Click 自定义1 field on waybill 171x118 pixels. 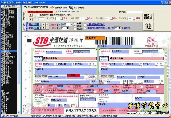coord(88,100)
